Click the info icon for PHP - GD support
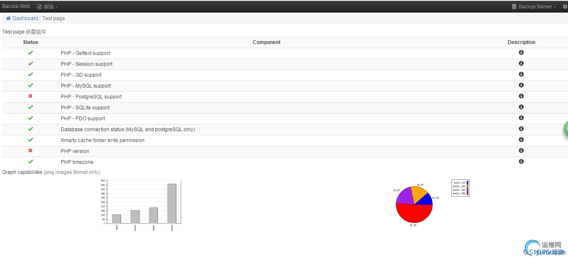This screenshot has height=259, width=568. [521, 74]
